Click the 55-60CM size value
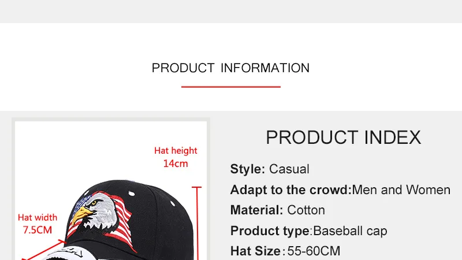 click(x=314, y=251)
